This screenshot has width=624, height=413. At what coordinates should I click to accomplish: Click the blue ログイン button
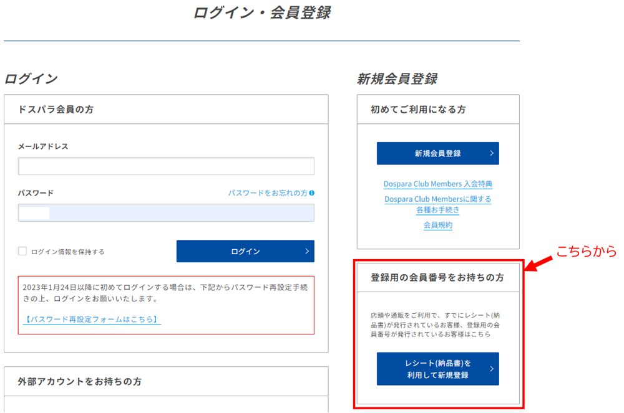click(245, 251)
